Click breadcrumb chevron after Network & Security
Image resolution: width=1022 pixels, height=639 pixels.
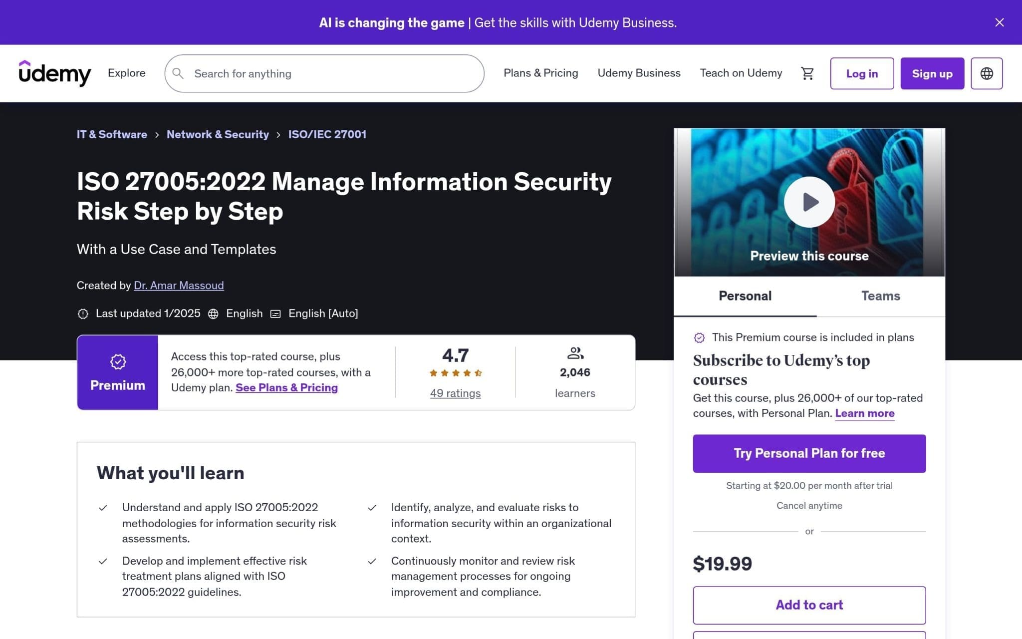[x=278, y=135]
